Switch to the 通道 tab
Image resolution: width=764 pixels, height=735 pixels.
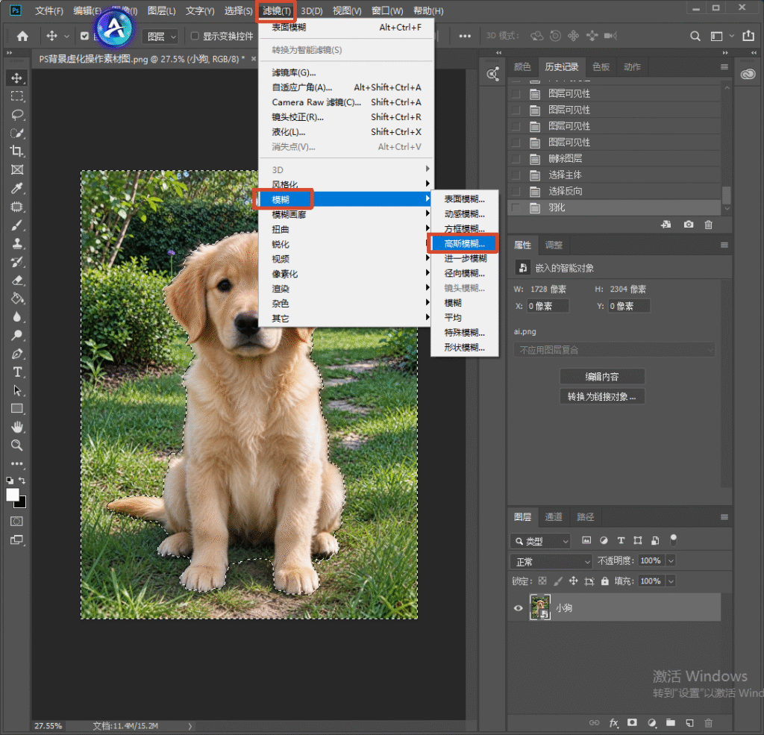(554, 517)
